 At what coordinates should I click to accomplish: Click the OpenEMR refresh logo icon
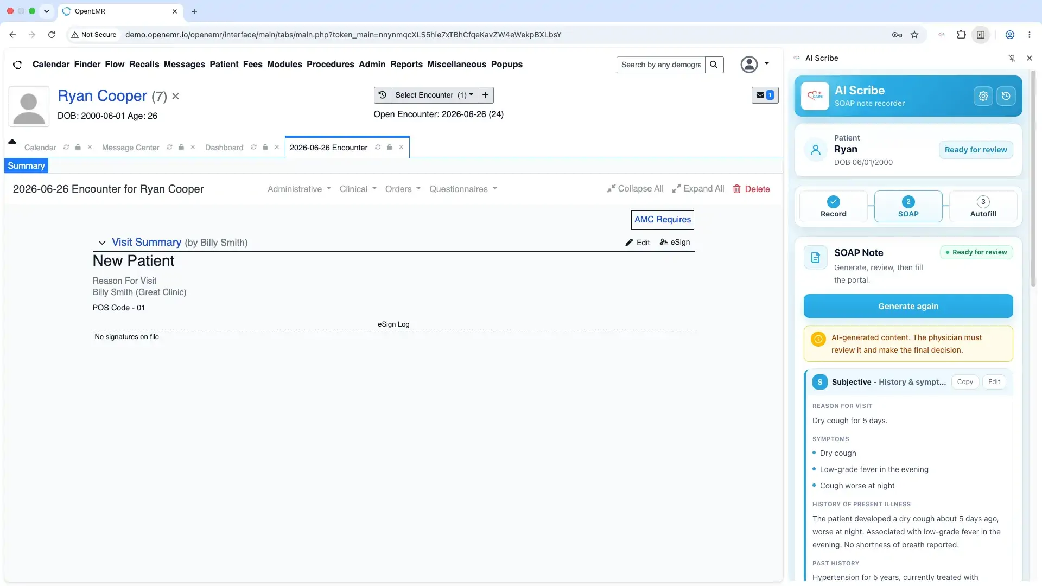coord(17,65)
